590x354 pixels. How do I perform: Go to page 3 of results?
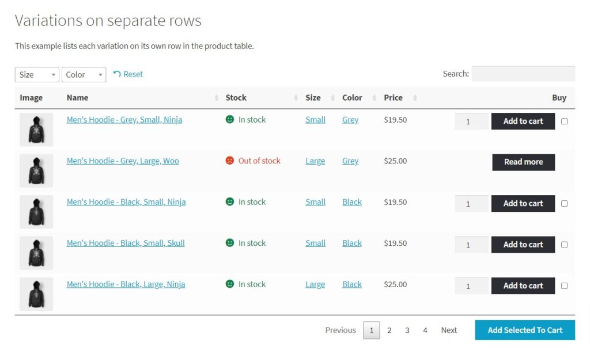point(407,330)
